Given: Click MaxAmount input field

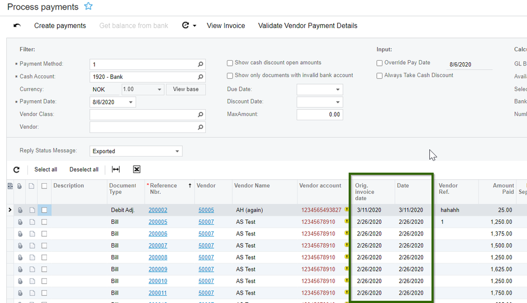Looking at the screenshot, I should click(320, 115).
